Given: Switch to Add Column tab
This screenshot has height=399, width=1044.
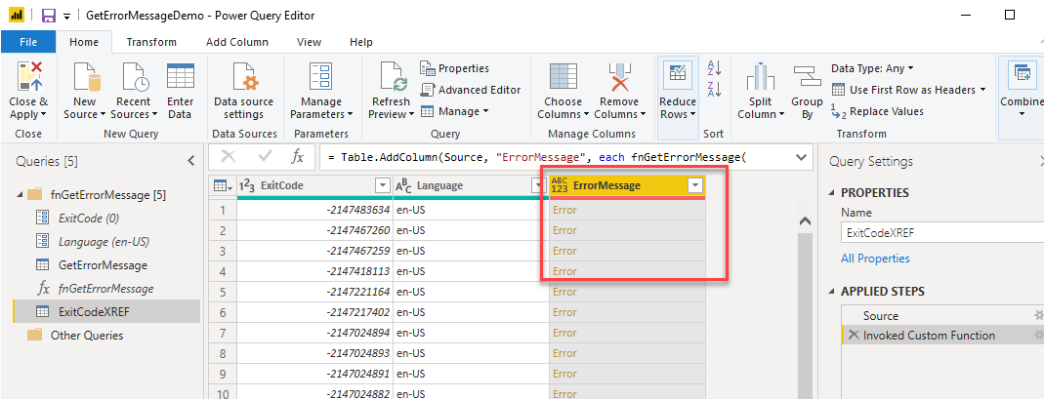Looking at the screenshot, I should click(x=237, y=42).
